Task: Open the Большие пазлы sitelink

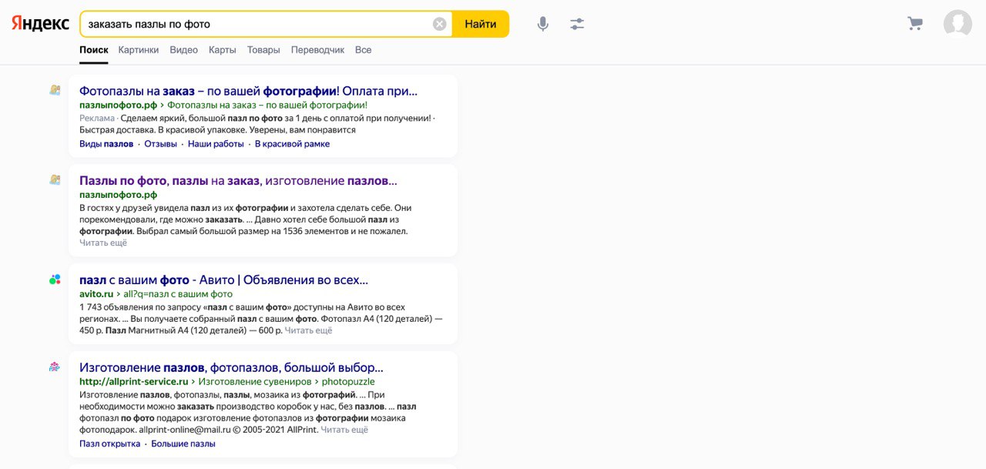Action: pyautogui.click(x=183, y=444)
